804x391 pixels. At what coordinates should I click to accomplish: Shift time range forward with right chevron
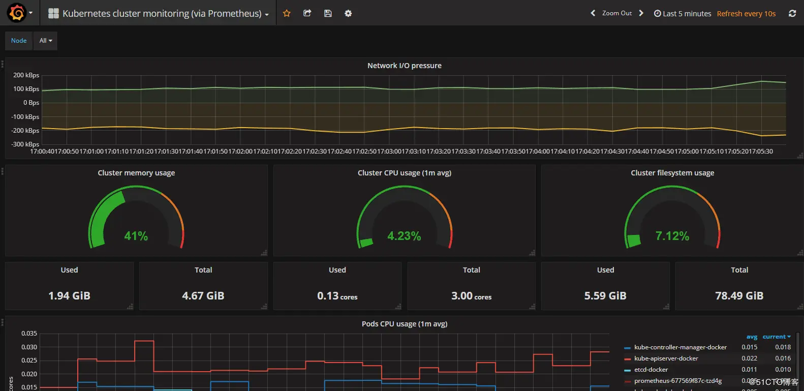tap(641, 13)
